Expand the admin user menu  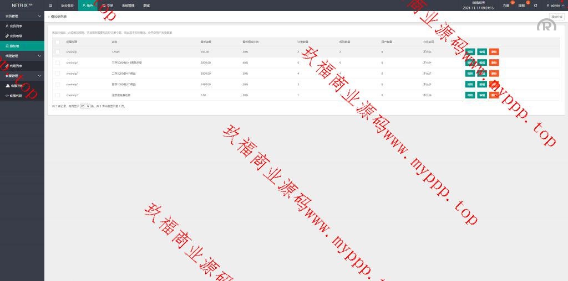pos(554,6)
